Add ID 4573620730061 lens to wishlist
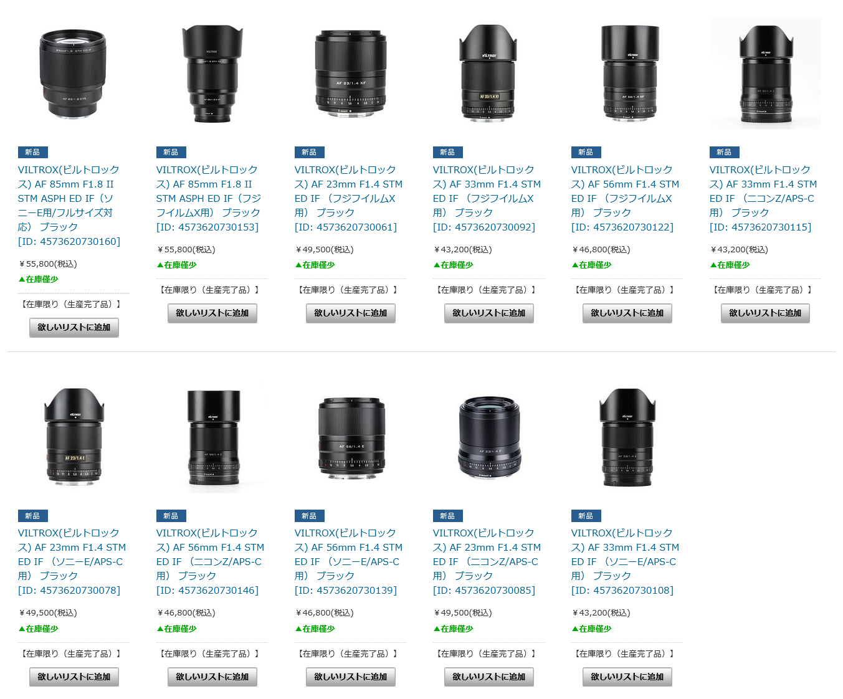The image size is (843, 699). click(351, 313)
